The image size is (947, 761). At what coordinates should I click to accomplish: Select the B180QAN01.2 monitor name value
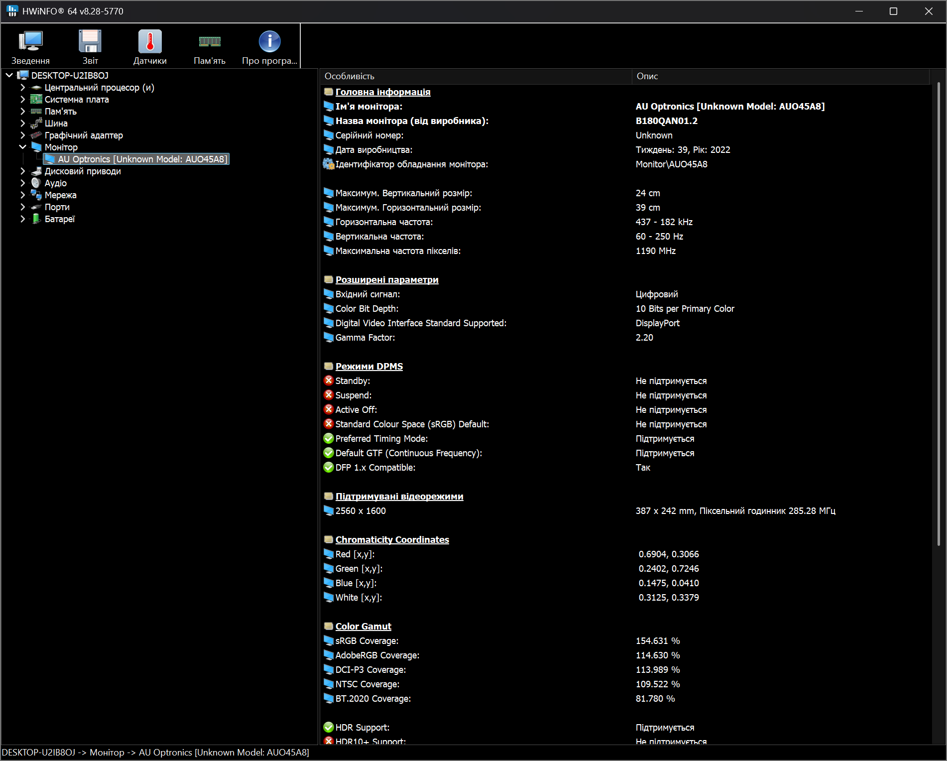click(x=667, y=121)
